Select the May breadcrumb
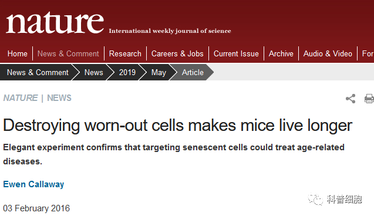The height and width of the screenshot is (216, 374). tap(159, 72)
